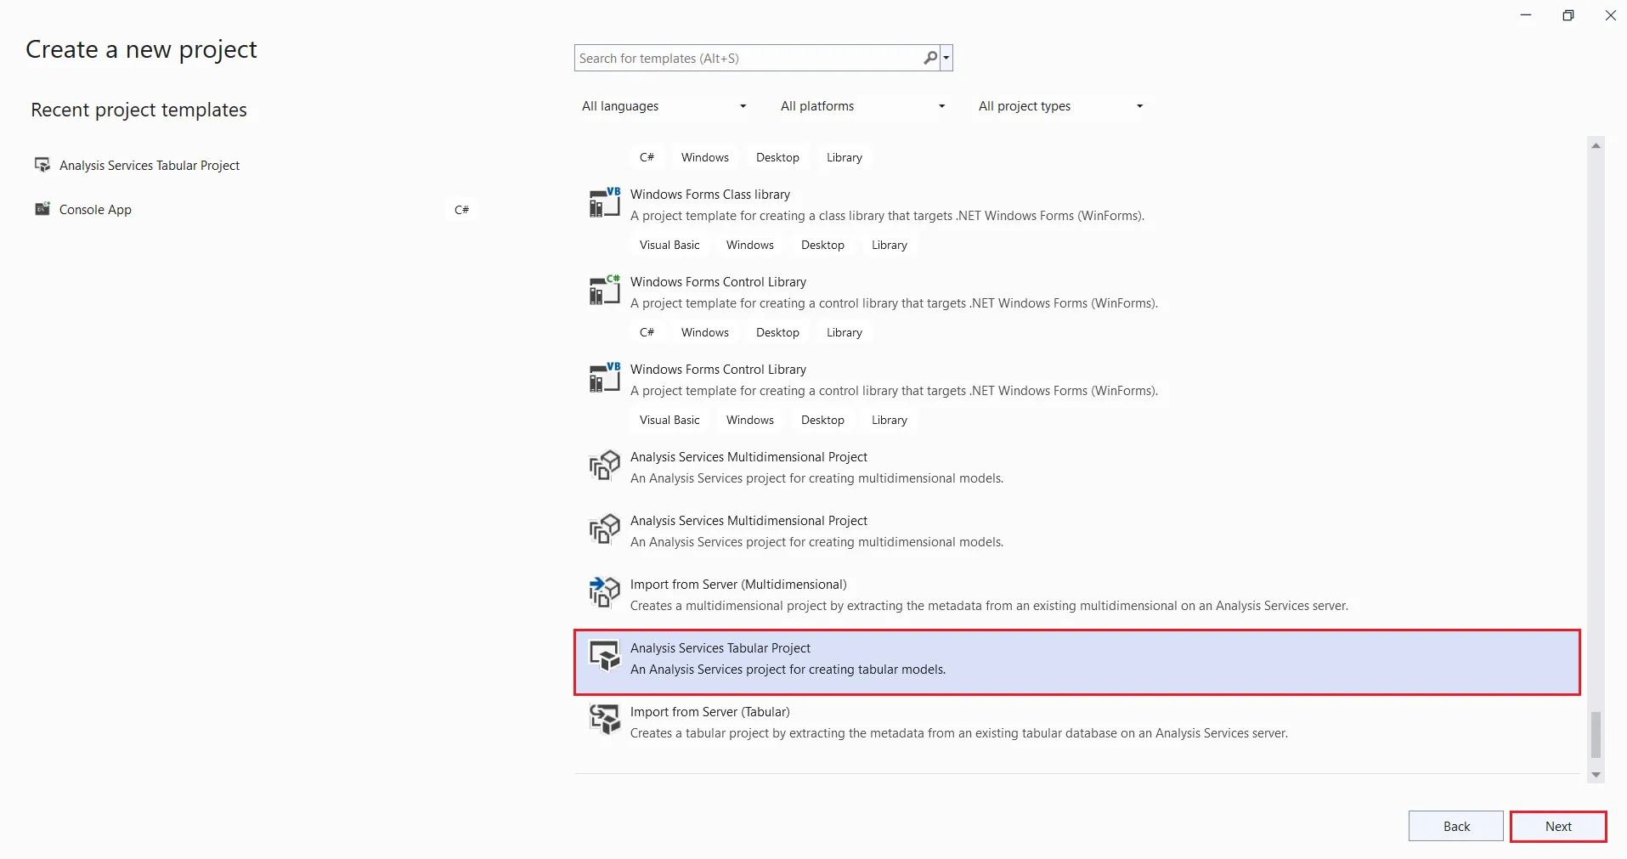
Task: Click the Import from Server (Tabular) icon
Action: tap(604, 721)
